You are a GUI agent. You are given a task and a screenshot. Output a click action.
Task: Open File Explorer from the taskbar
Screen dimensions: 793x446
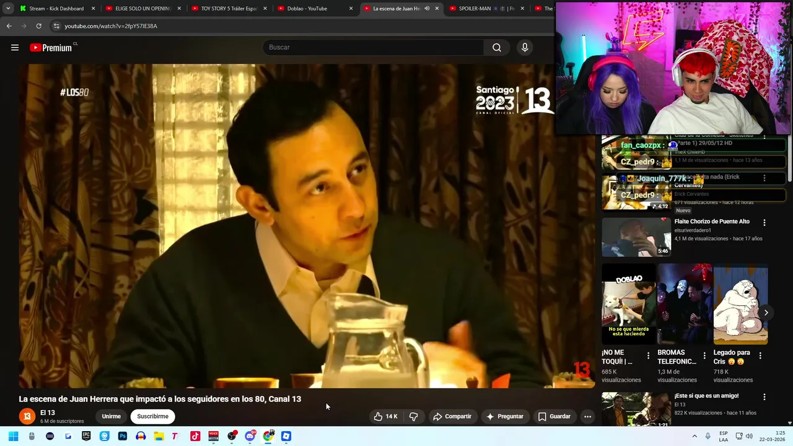[x=159, y=436]
